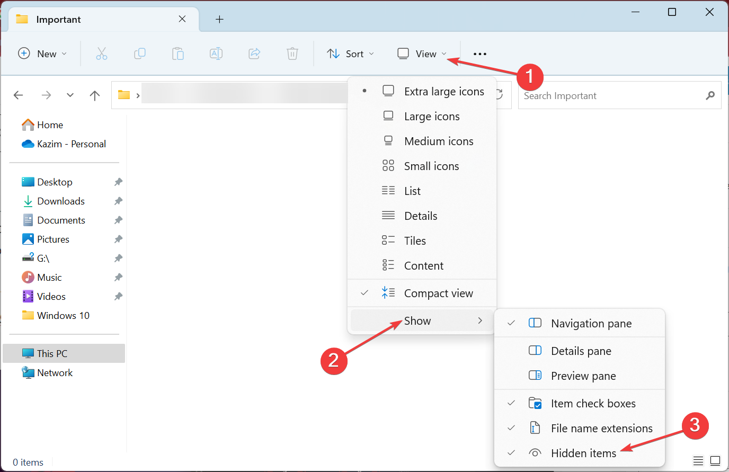Choose Content view layout
Screen dimensions: 729x472
click(x=422, y=266)
